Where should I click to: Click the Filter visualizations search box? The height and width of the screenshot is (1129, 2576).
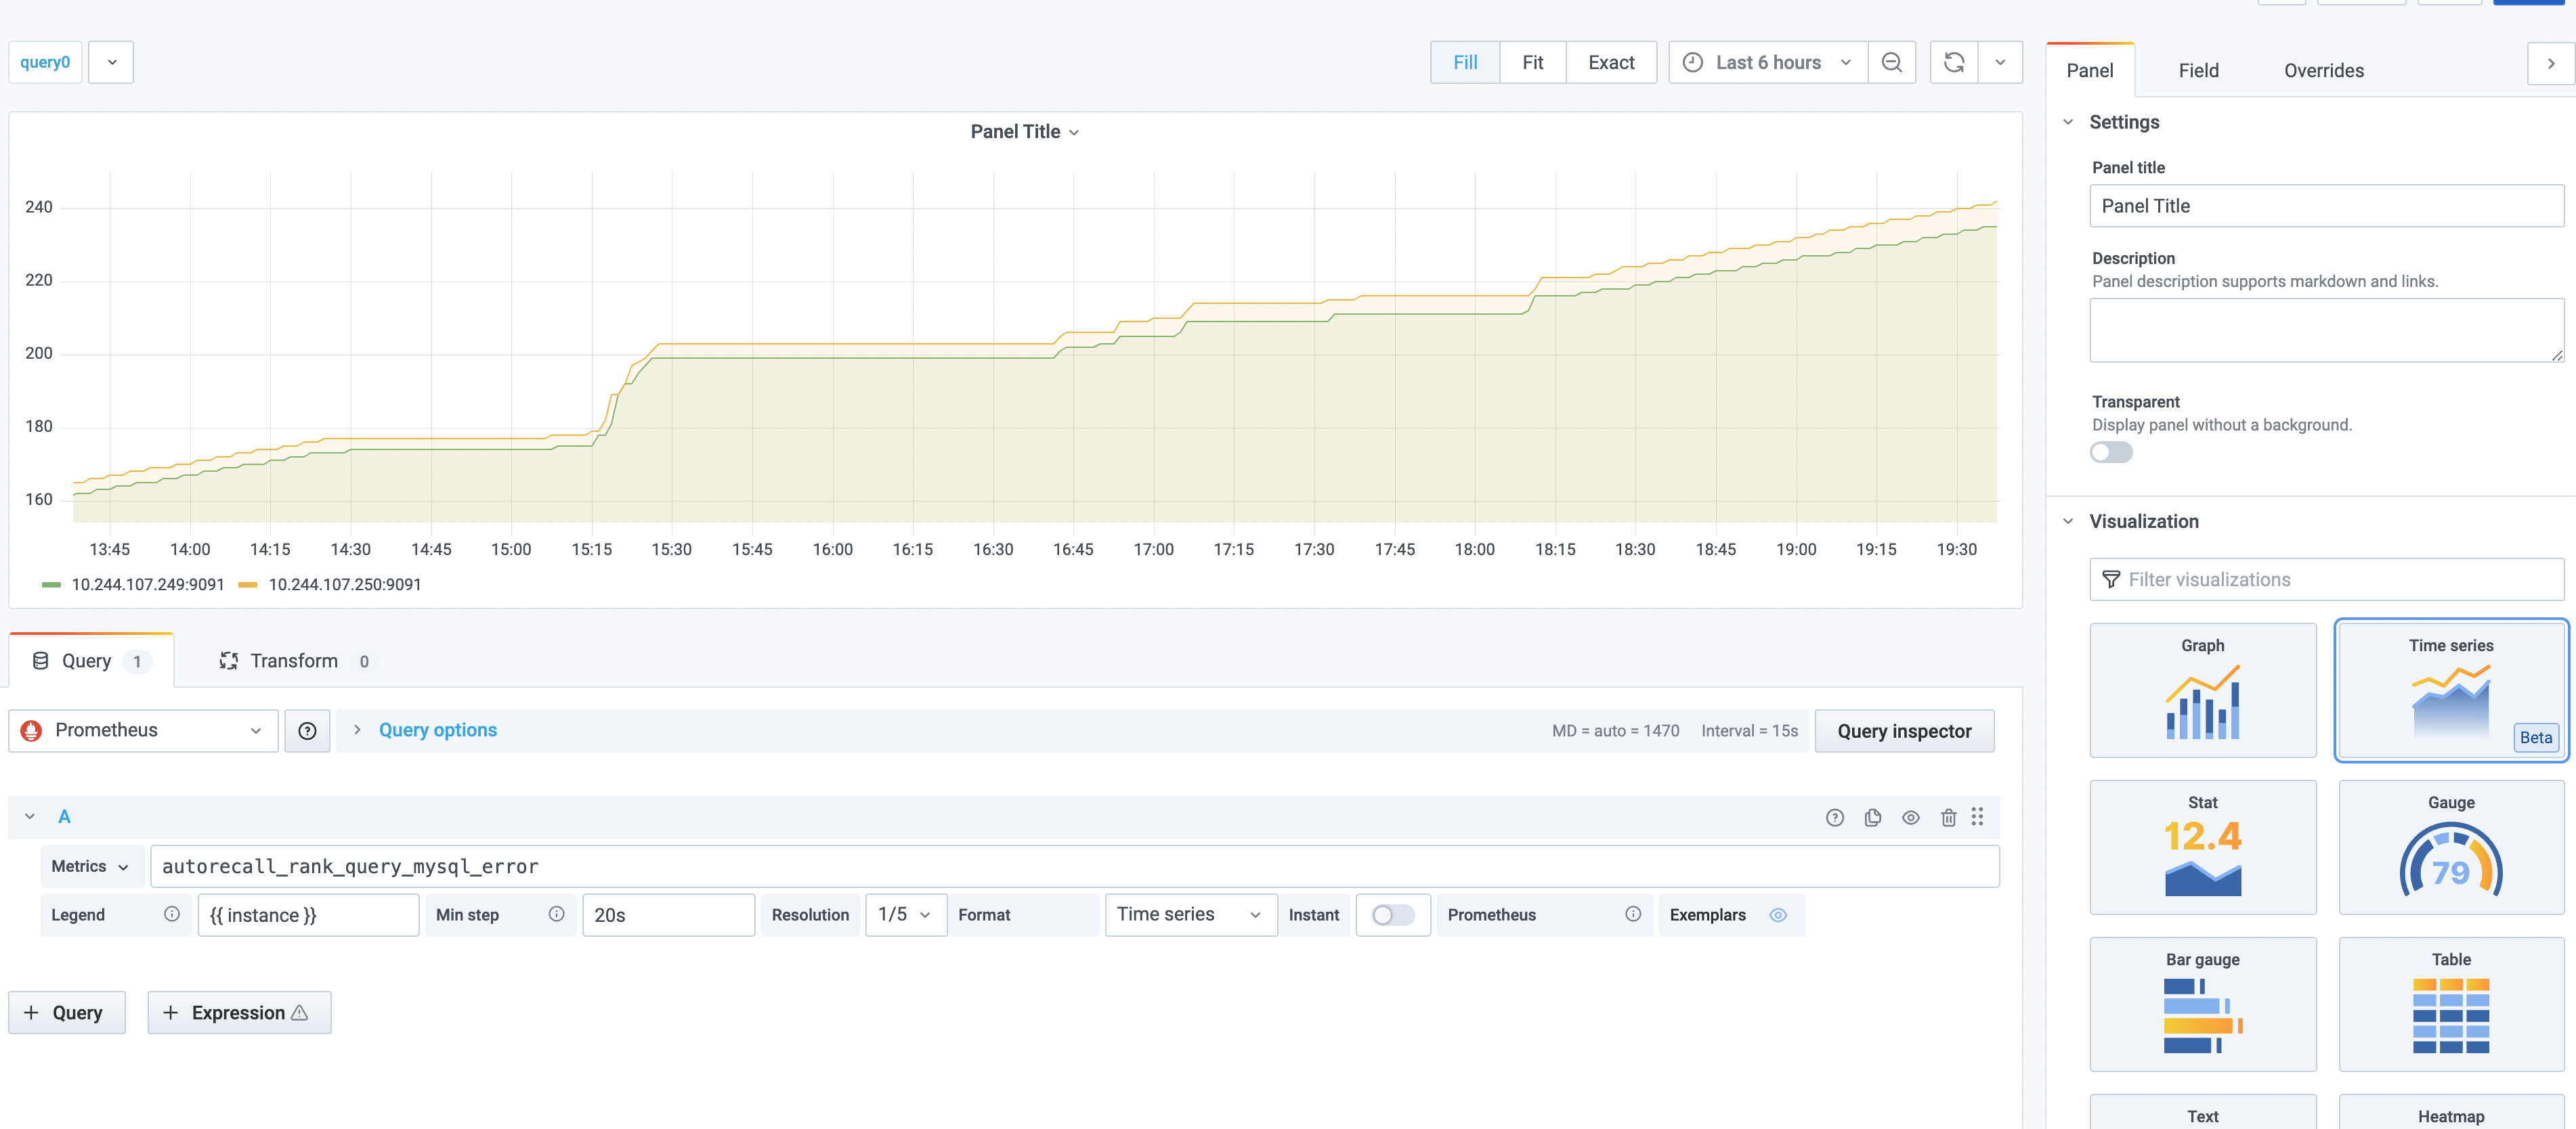coord(2326,579)
